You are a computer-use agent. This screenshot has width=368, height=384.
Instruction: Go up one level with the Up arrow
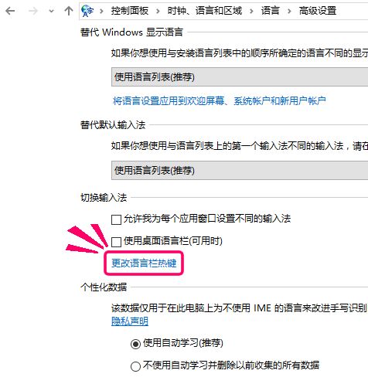(69, 11)
